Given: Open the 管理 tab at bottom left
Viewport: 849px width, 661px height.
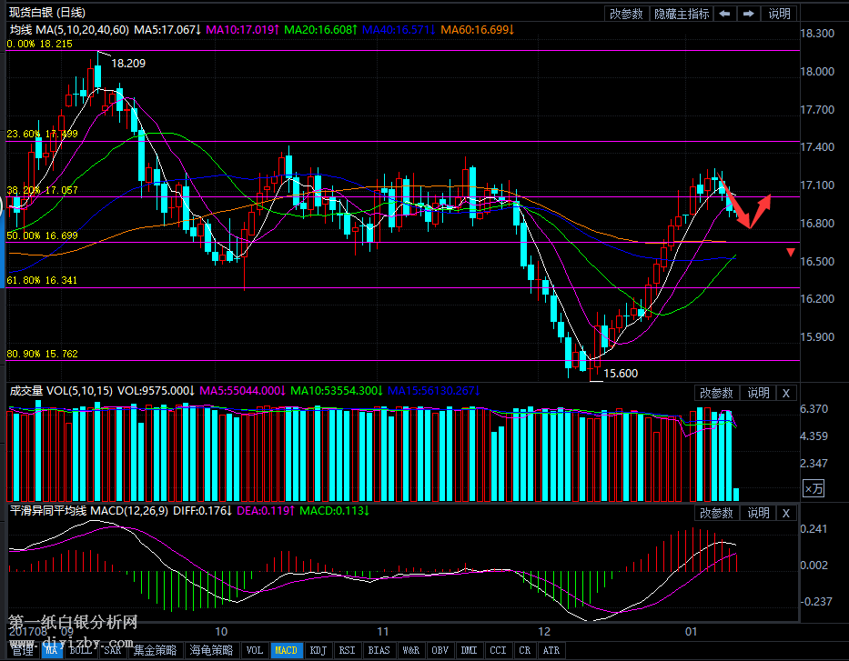Looking at the screenshot, I should click(x=20, y=650).
